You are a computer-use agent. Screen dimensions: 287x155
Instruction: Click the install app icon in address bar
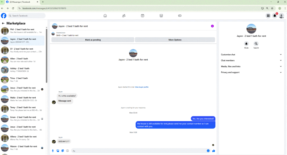coord(262,8)
